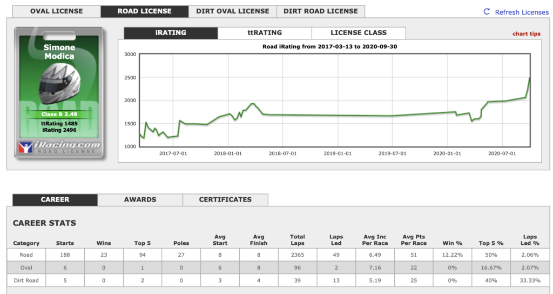Open the AWARDS tab
The width and height of the screenshot is (553, 294).
pos(140,199)
